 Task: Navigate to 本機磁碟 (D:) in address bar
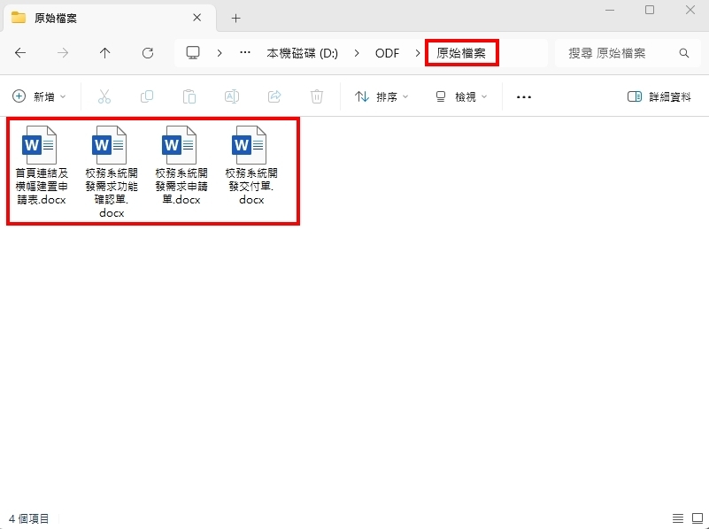click(302, 53)
